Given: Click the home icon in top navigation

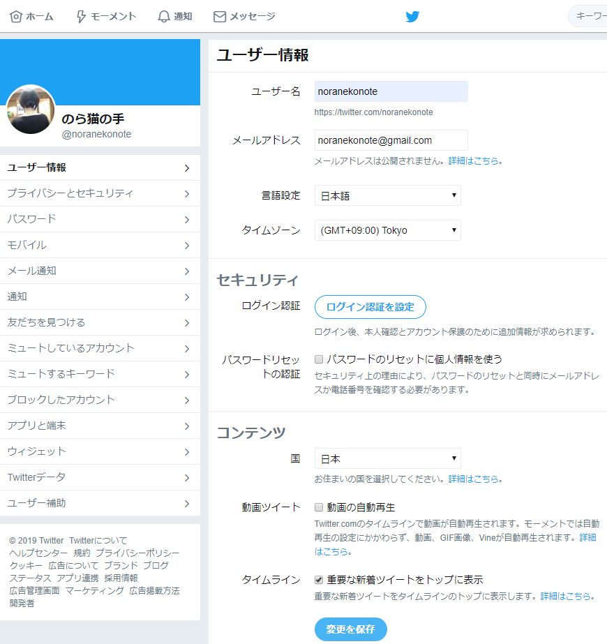Looking at the screenshot, I should pos(15,17).
